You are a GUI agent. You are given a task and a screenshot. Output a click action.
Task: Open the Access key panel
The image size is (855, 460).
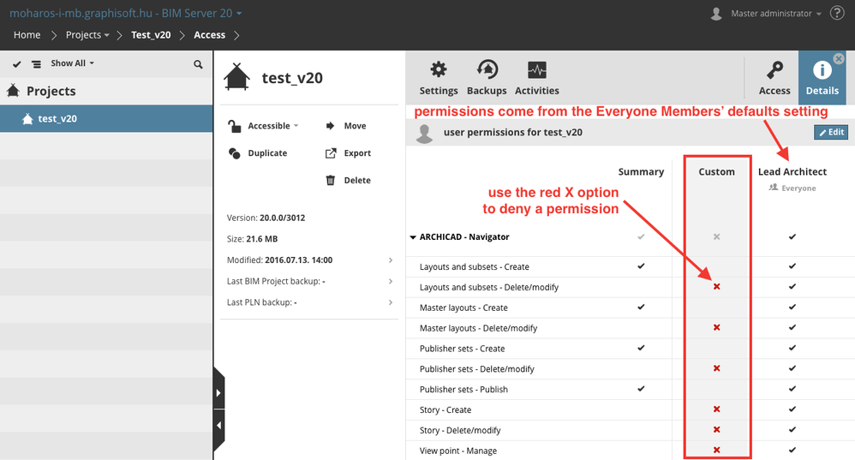click(774, 79)
